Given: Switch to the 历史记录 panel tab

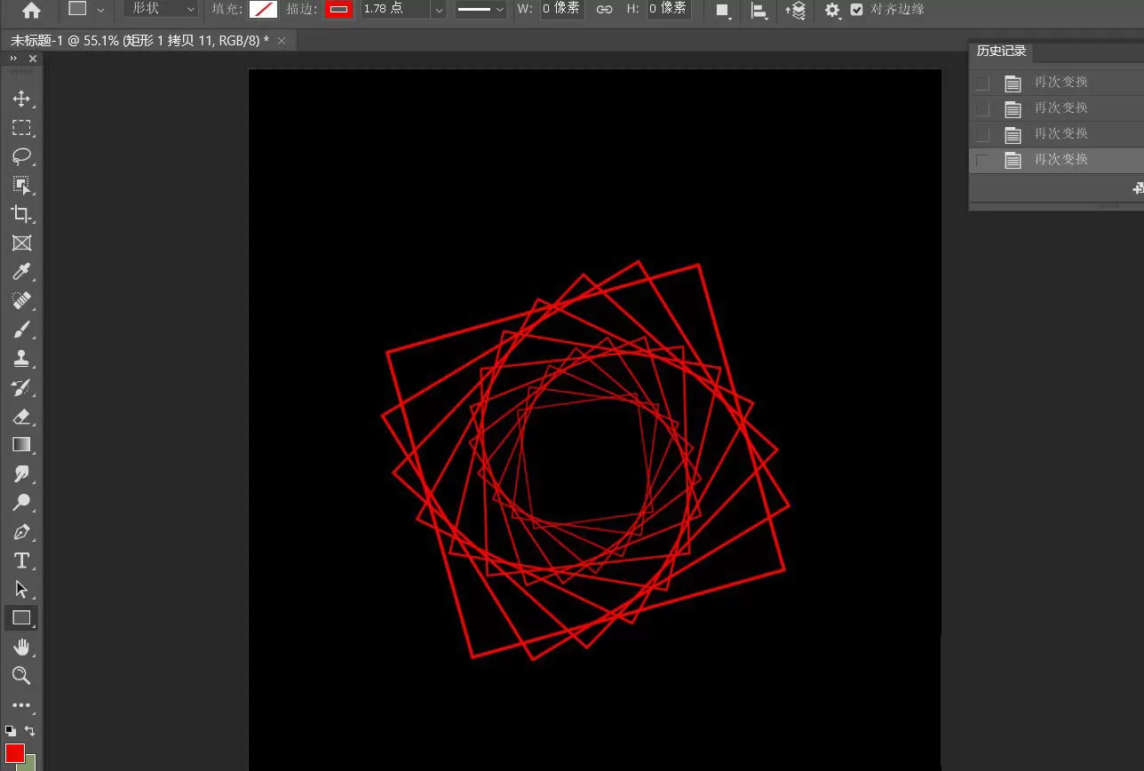Looking at the screenshot, I should pos(1001,51).
